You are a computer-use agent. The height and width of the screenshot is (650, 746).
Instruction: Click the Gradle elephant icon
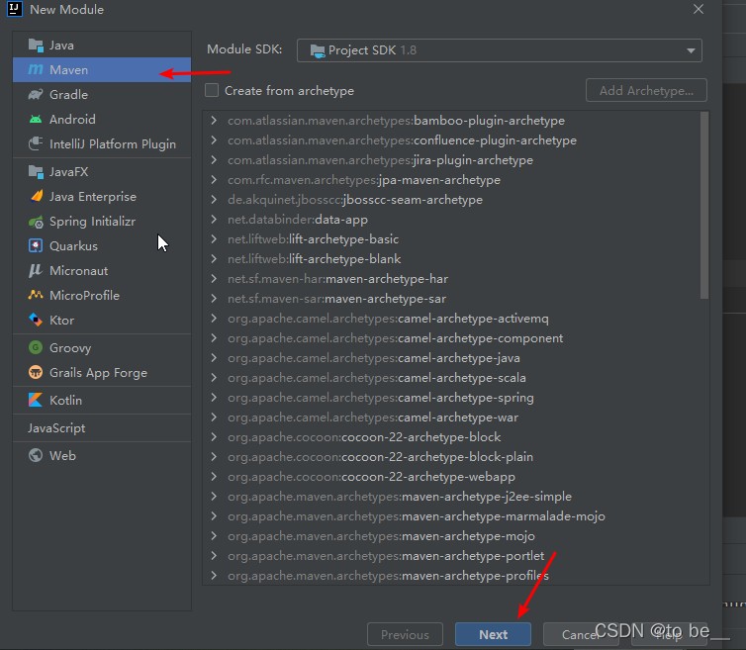[36, 95]
